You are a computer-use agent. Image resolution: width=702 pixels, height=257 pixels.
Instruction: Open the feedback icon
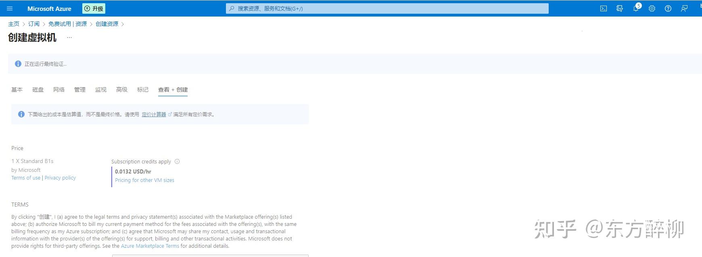tap(684, 8)
